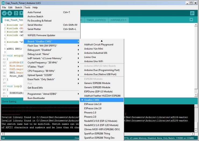The image size is (199, 141).
Task: Expand lwIP Variant v2 Lower Memory submenu
Action: click(52, 58)
